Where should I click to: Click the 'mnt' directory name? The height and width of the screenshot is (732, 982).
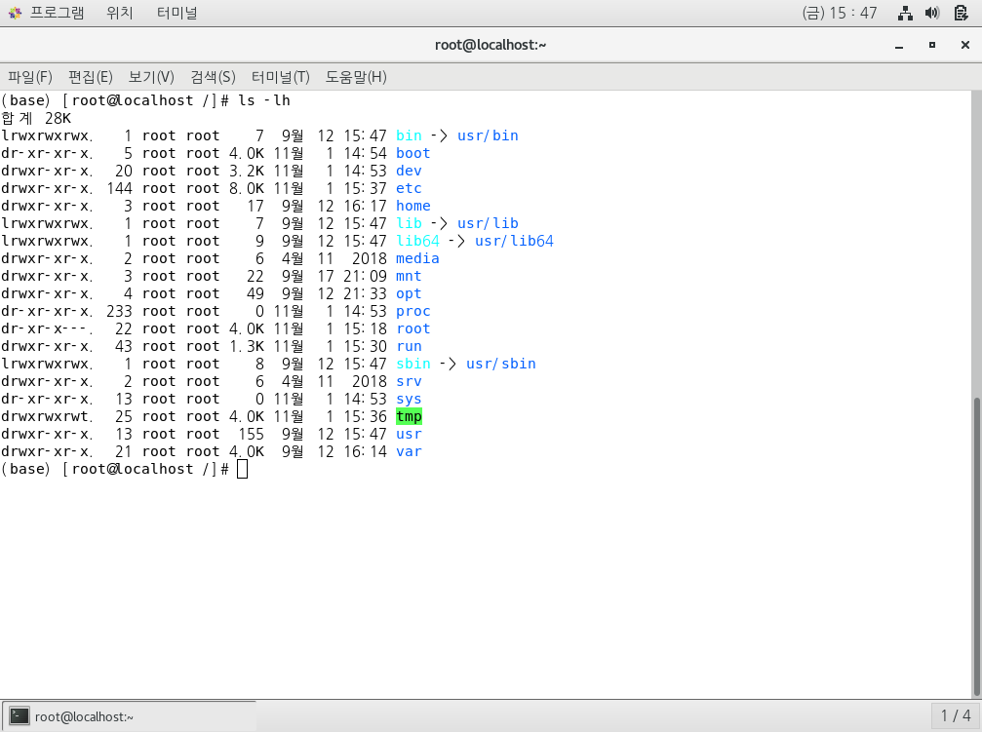409,276
